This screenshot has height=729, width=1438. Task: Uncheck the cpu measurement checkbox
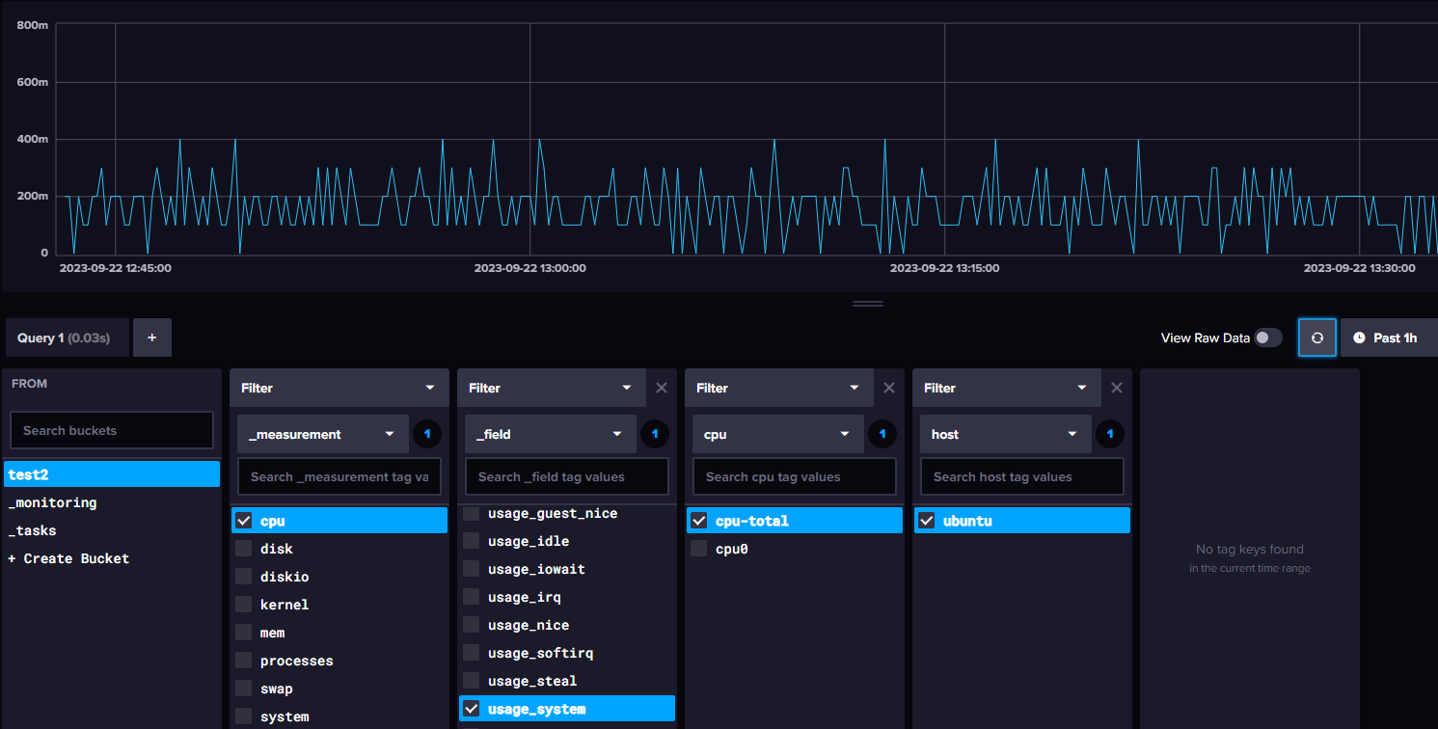point(244,521)
